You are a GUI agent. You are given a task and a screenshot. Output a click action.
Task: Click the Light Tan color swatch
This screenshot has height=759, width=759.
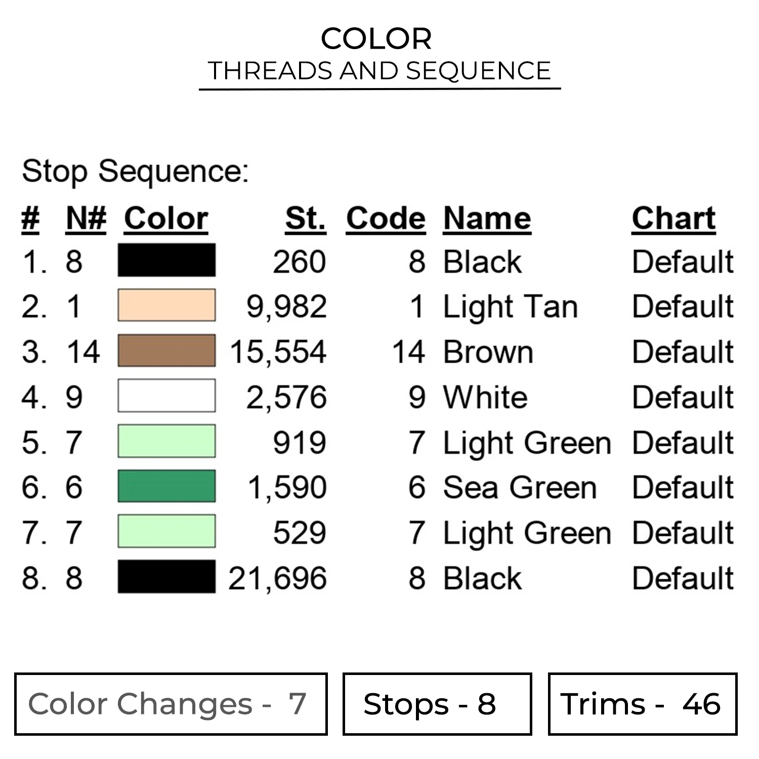166,305
